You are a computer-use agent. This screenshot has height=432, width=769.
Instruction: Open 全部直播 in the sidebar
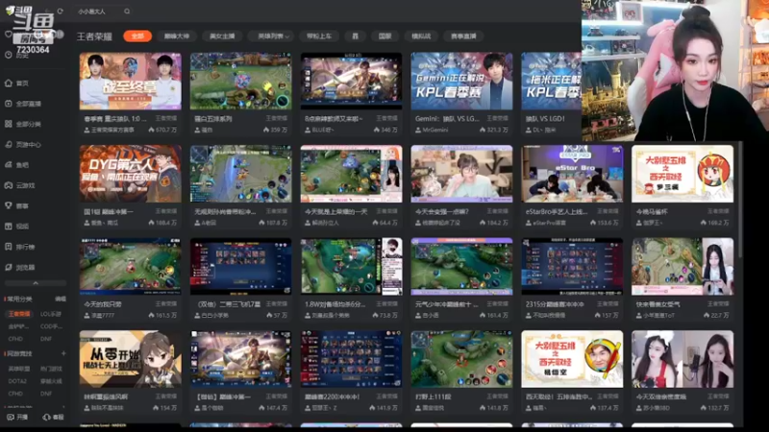23,104
